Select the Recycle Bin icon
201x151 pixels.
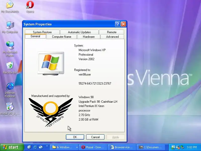[x=10, y=68]
